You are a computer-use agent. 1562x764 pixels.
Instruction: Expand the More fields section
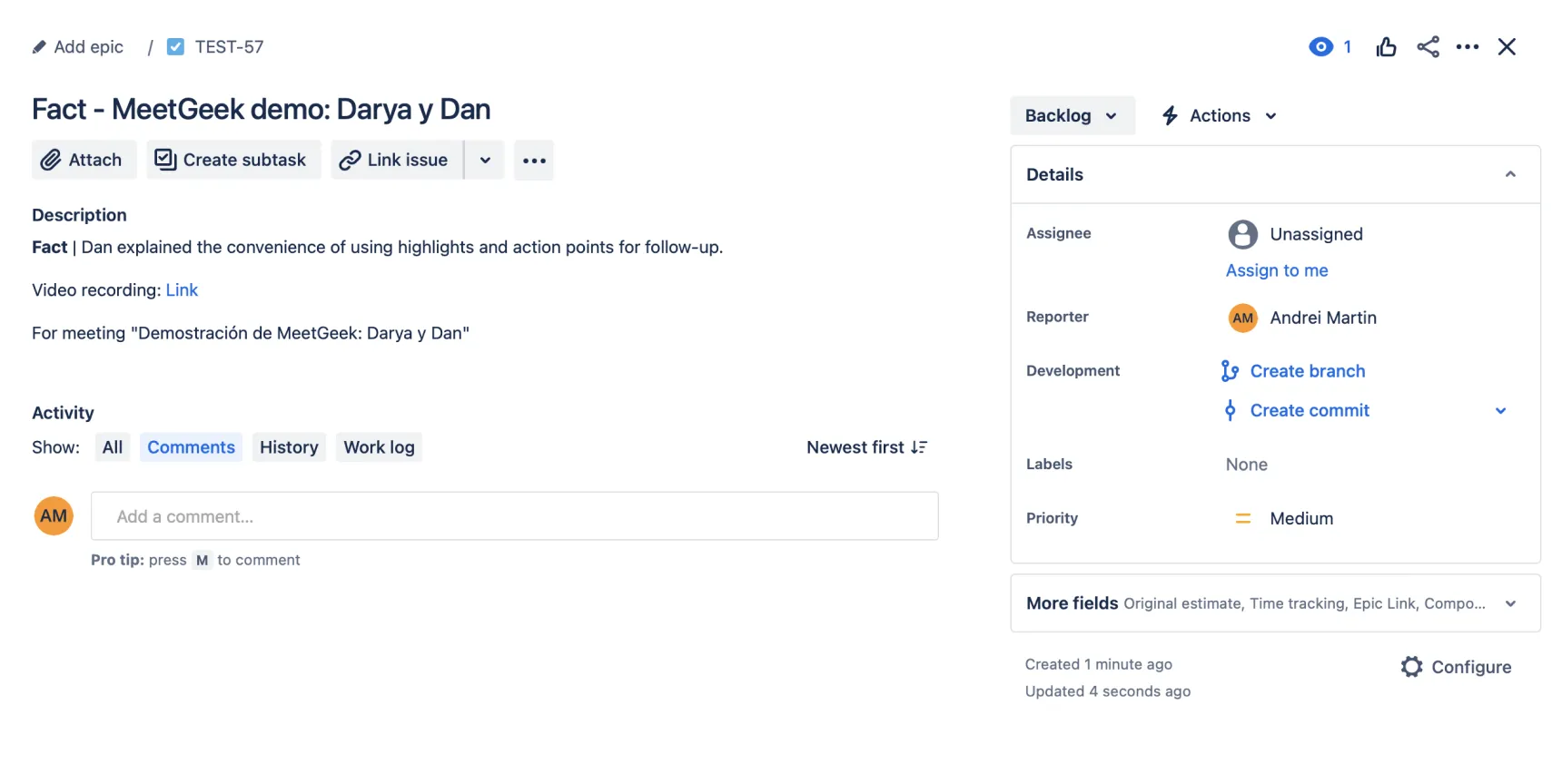point(1275,603)
